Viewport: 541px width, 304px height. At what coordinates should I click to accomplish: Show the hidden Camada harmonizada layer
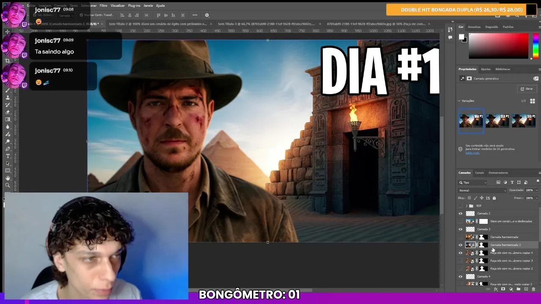[461, 237]
